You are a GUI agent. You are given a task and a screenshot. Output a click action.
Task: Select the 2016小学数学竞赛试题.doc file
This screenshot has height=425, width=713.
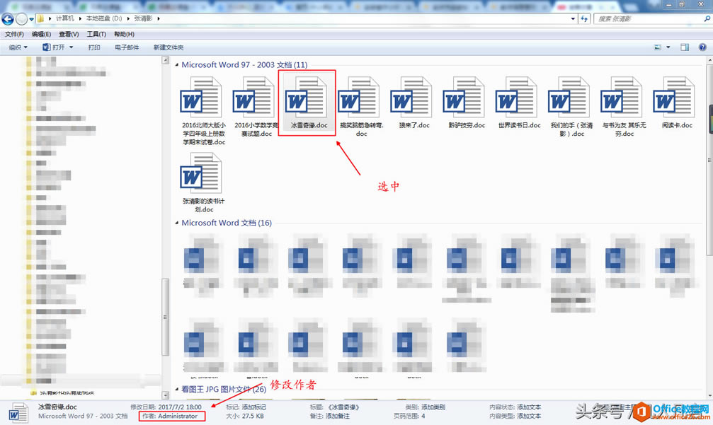click(256, 107)
